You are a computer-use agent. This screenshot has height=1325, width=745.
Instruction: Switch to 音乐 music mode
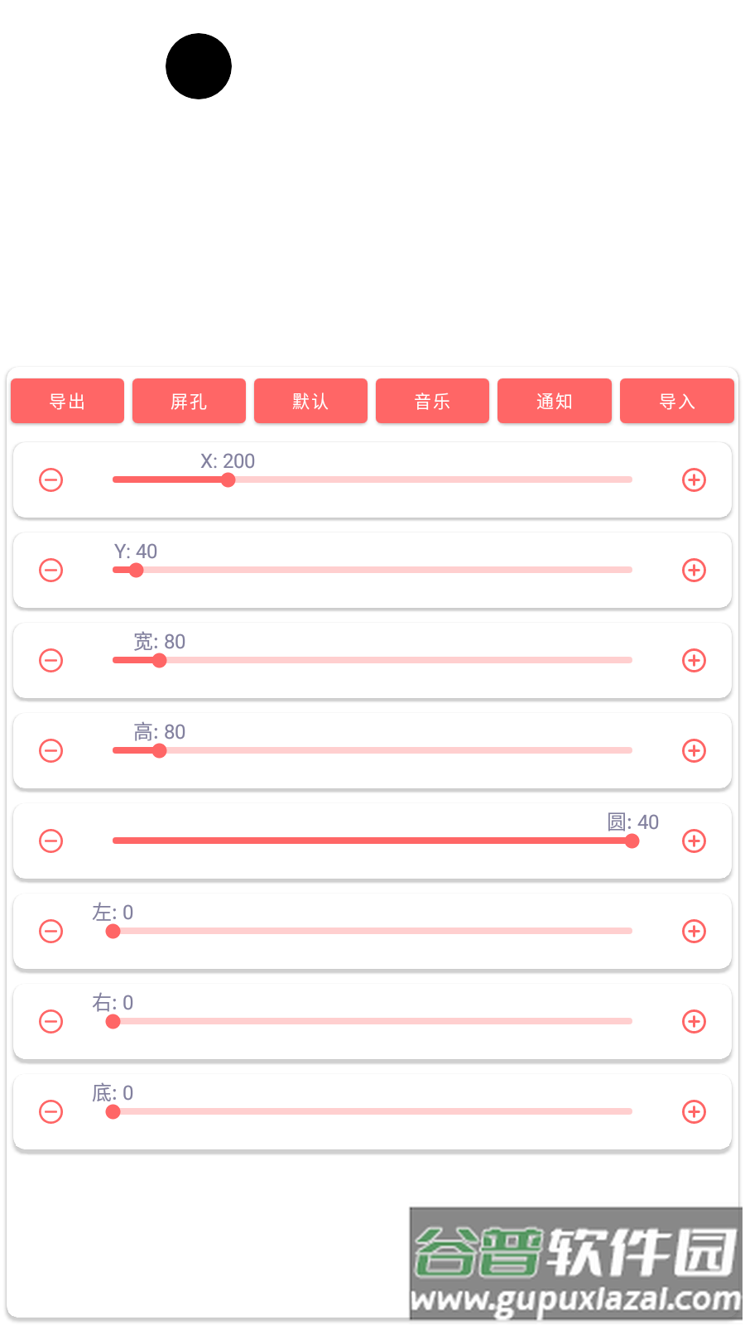click(432, 402)
